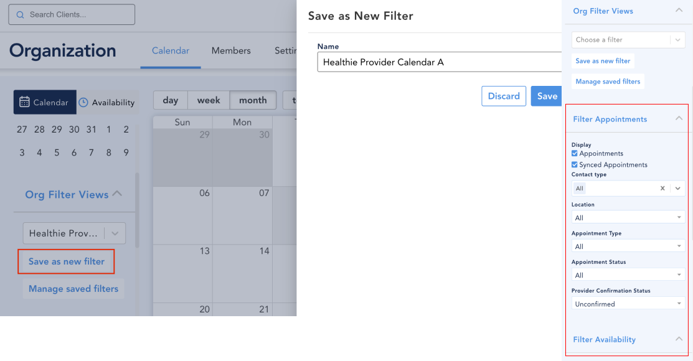Viewport: 693px width, 361px height.
Task: Collapse Org Filter Views in right panel
Action: coord(679,10)
